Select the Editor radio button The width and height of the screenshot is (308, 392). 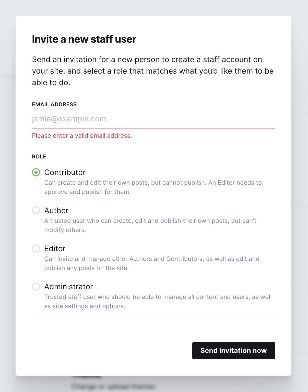click(36, 249)
